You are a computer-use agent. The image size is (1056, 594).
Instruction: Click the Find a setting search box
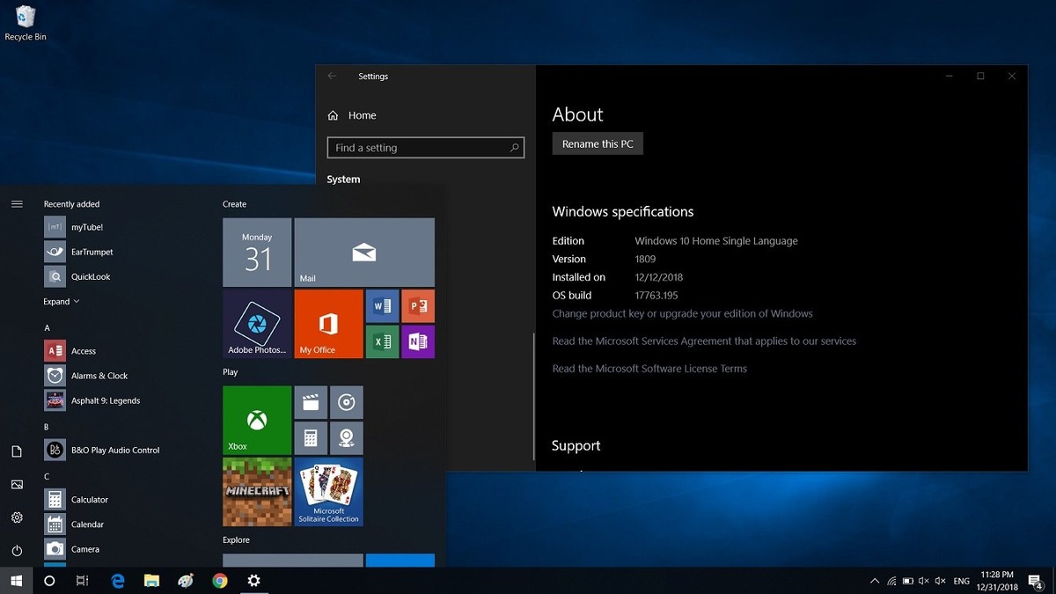point(426,147)
